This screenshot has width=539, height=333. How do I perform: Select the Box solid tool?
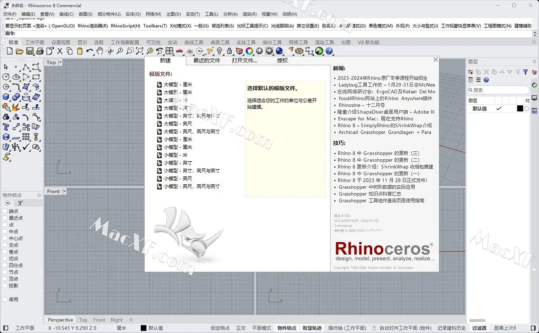6,97
